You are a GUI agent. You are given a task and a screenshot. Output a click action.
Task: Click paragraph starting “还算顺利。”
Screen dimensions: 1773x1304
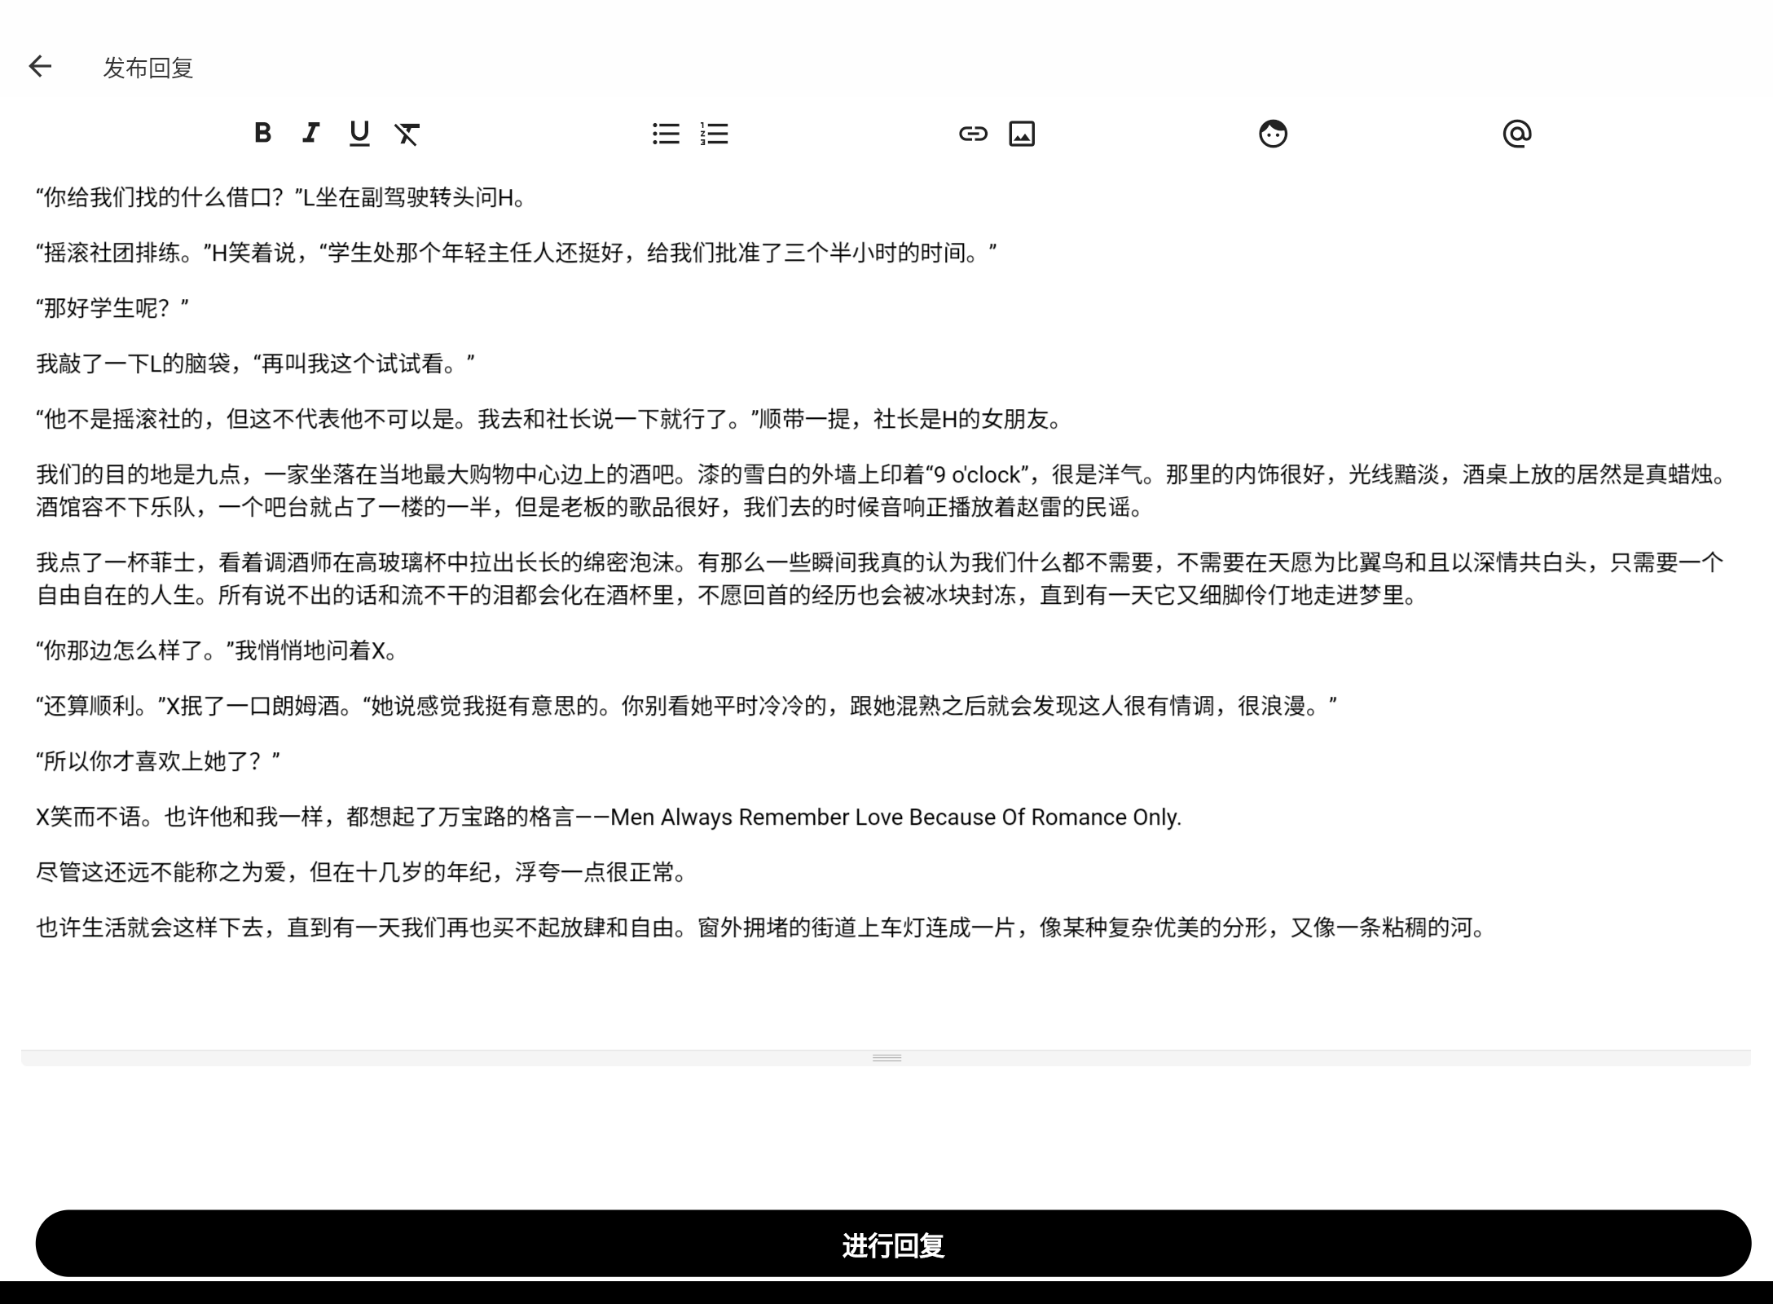click(687, 707)
